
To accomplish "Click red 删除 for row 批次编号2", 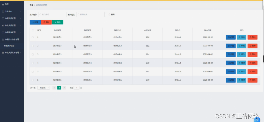I will click(253, 46).
